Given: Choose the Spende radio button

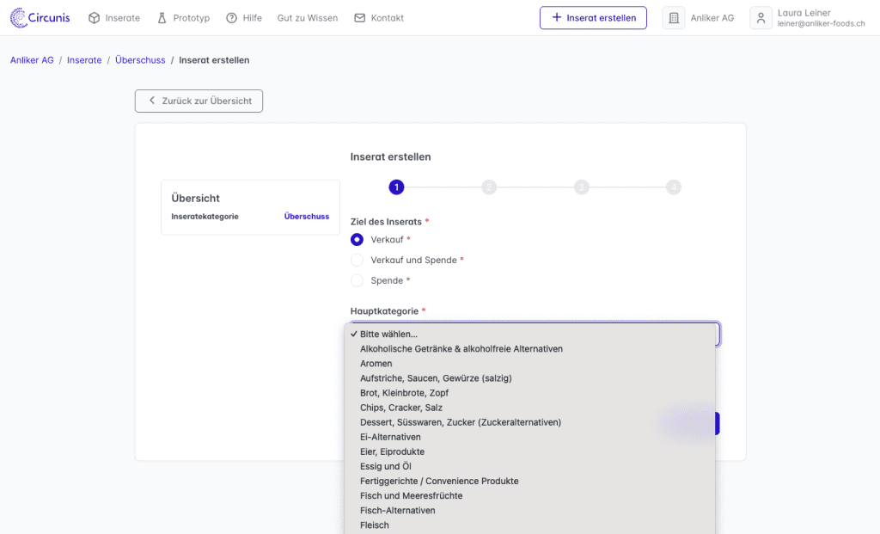Looking at the screenshot, I should coord(357,280).
